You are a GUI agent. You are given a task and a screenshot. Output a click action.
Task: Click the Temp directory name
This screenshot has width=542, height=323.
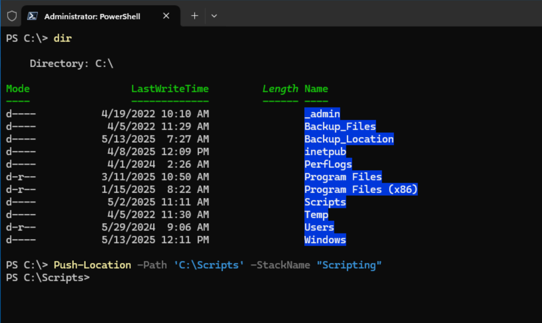[316, 214]
